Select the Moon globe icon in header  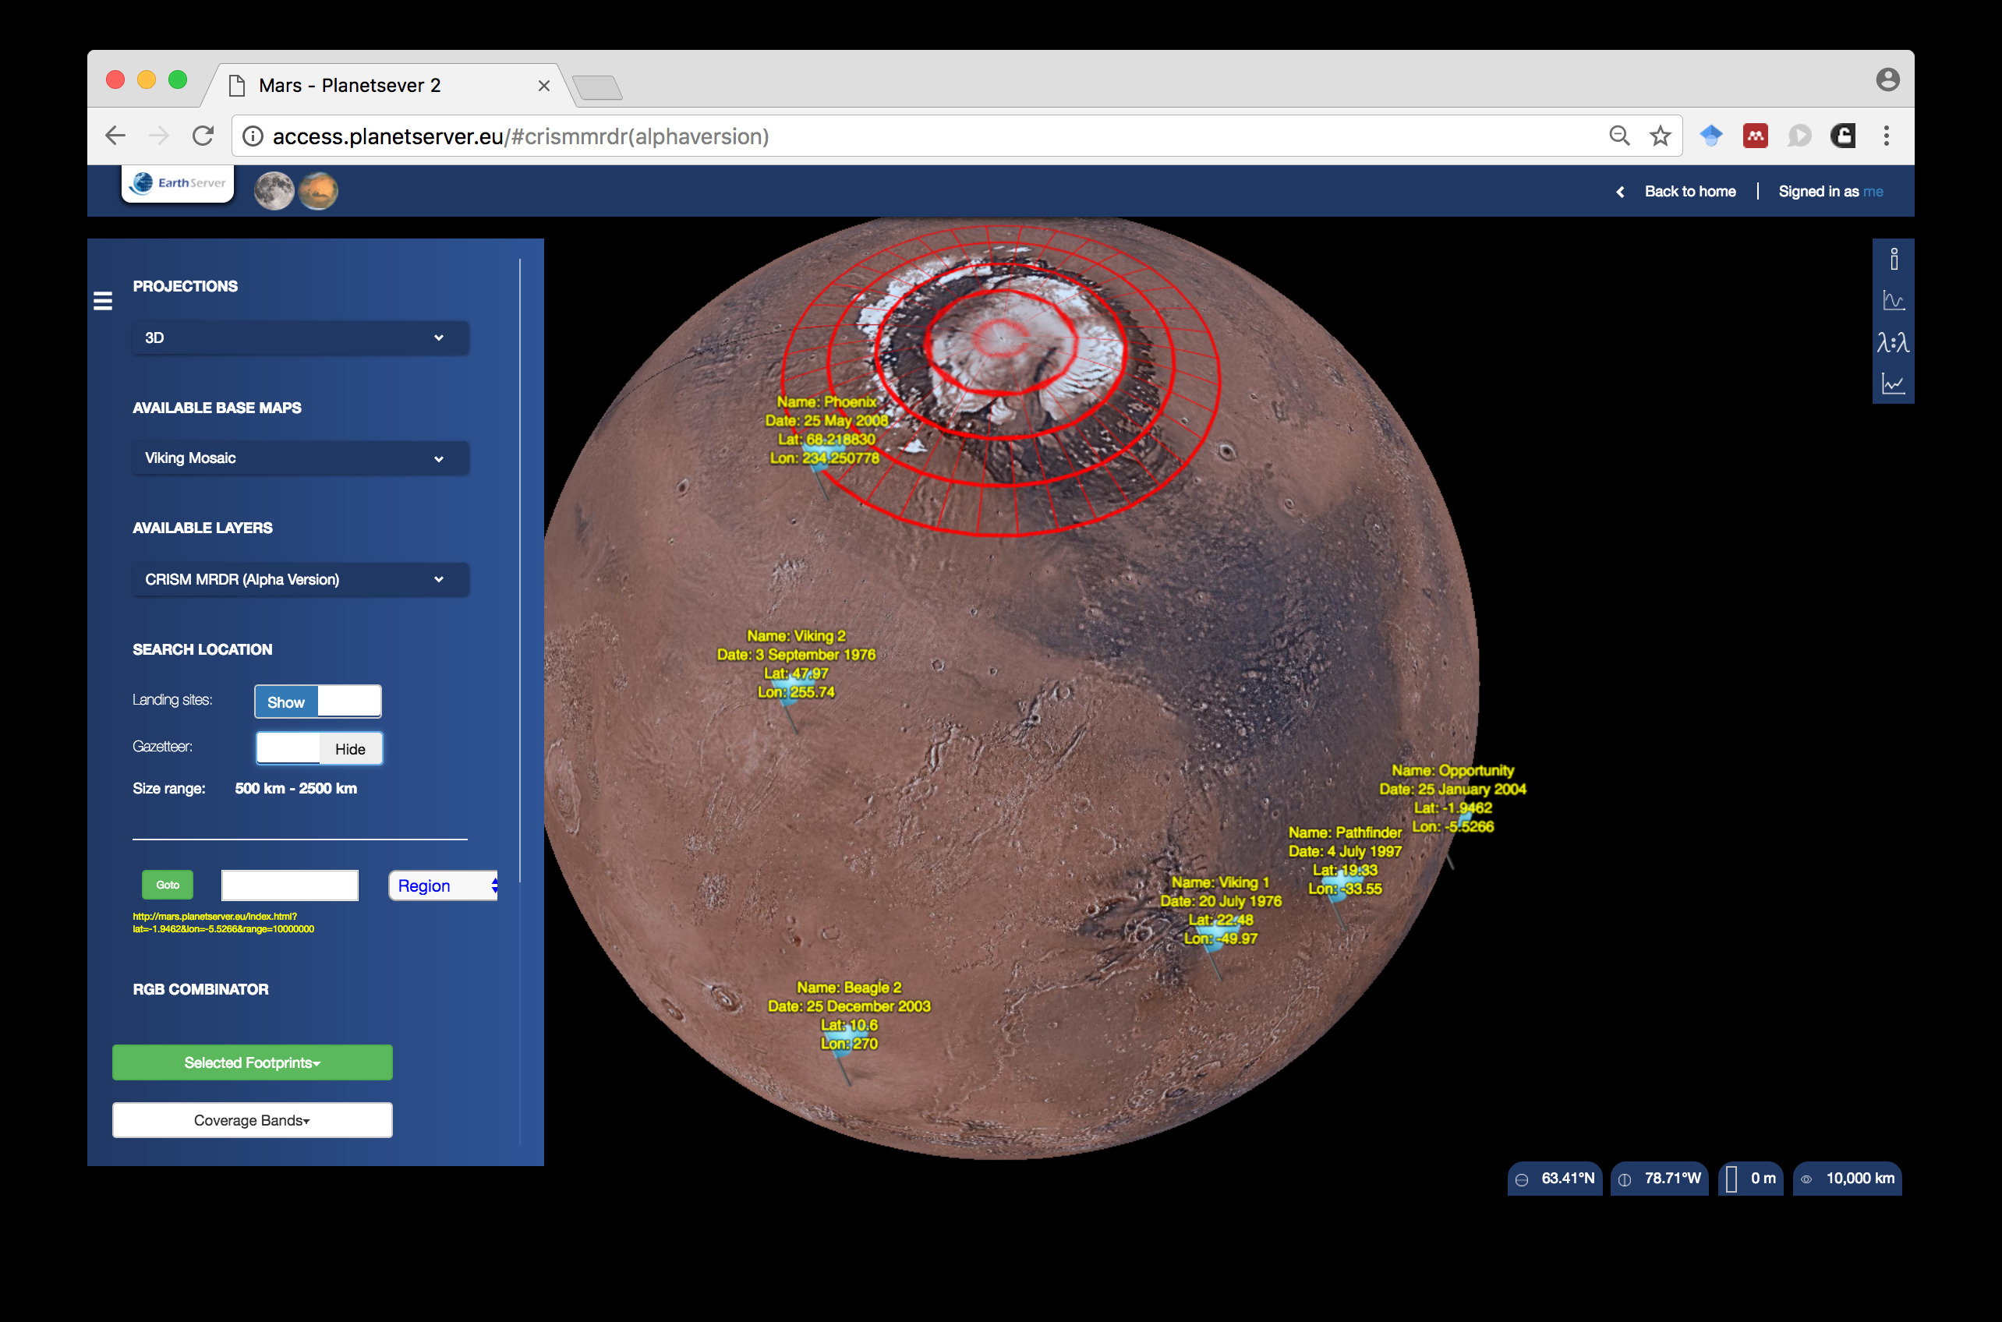(x=274, y=190)
